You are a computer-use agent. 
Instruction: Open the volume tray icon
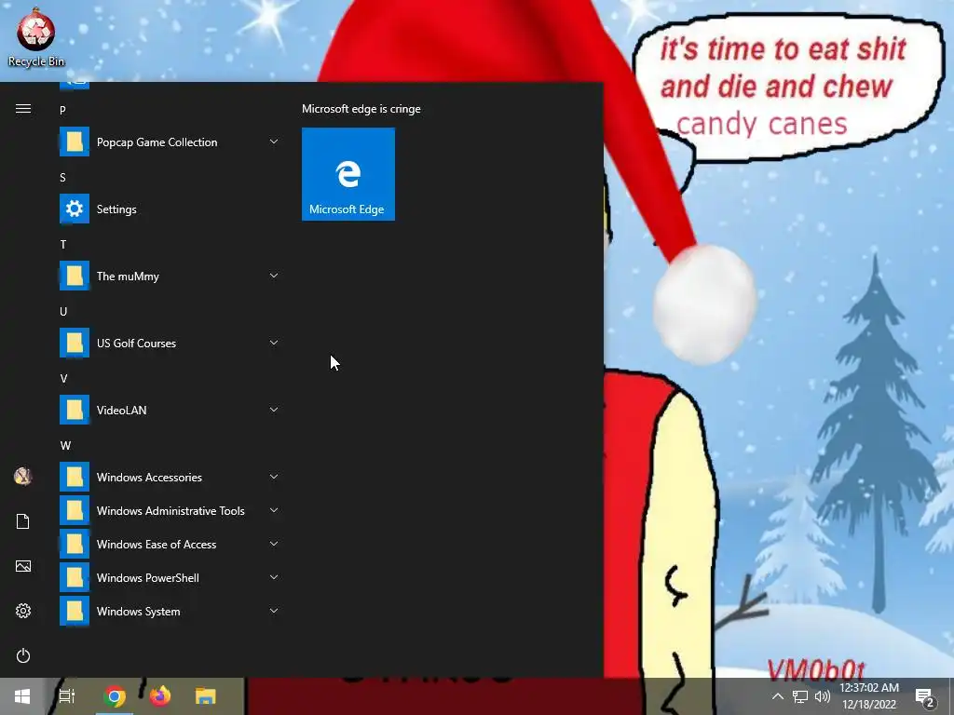click(822, 696)
